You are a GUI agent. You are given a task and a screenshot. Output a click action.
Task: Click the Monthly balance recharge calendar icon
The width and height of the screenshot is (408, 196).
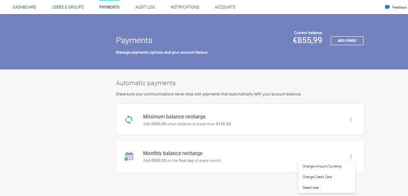[129, 156]
